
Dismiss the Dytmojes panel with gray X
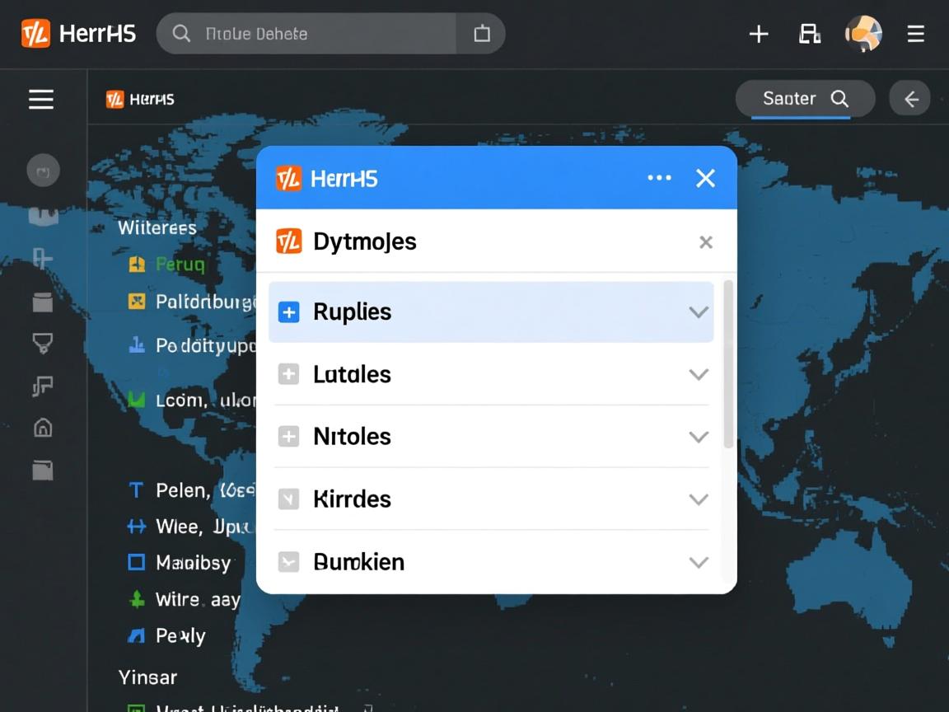[706, 242]
